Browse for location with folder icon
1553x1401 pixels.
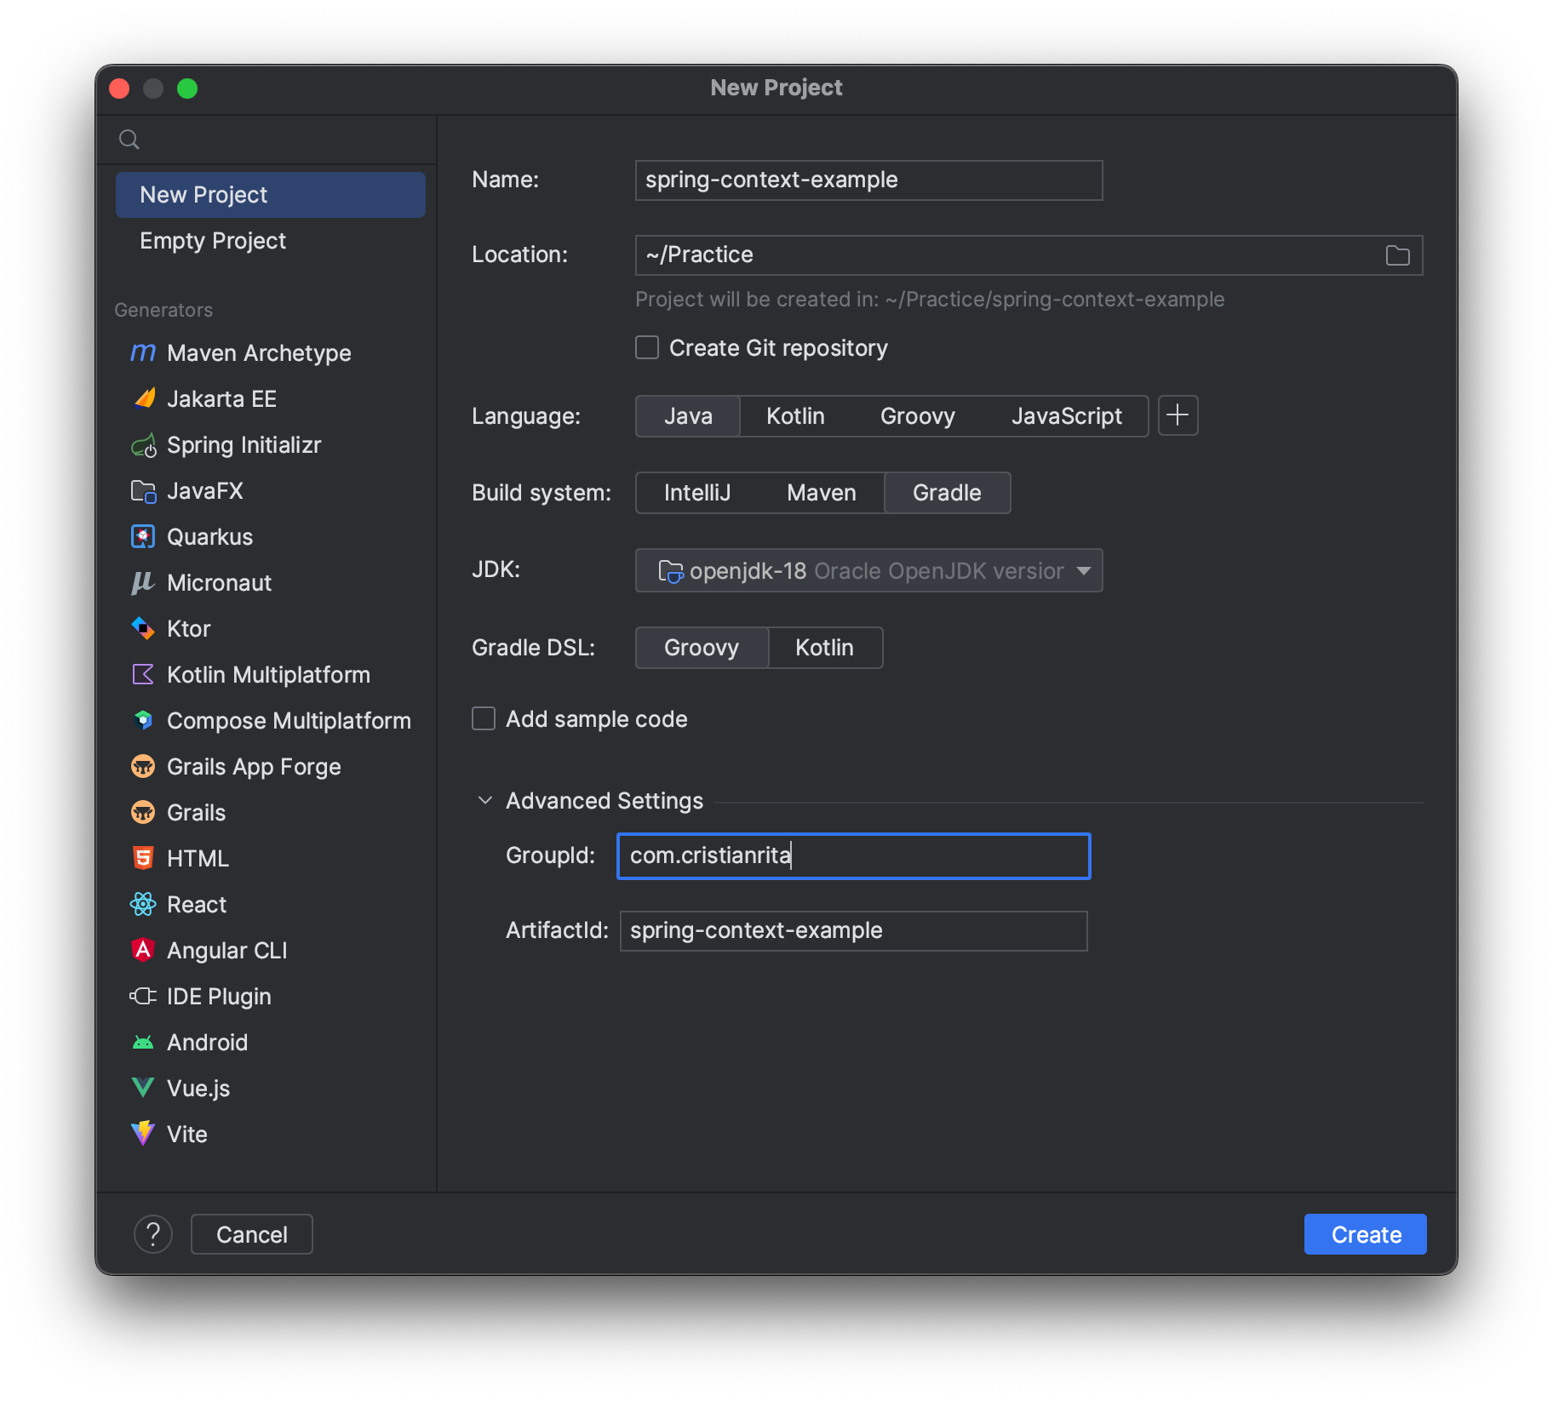pyautogui.click(x=1397, y=255)
